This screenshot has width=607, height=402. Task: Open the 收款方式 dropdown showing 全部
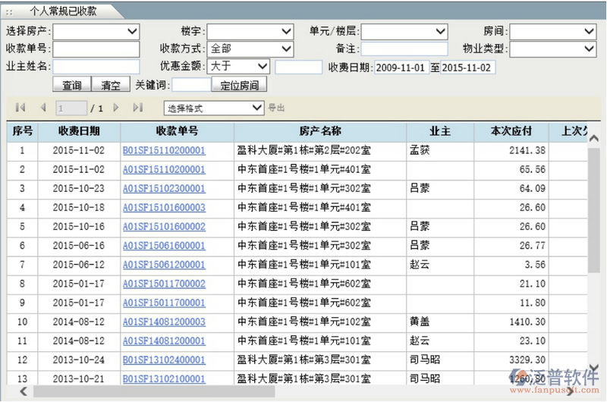click(x=250, y=49)
